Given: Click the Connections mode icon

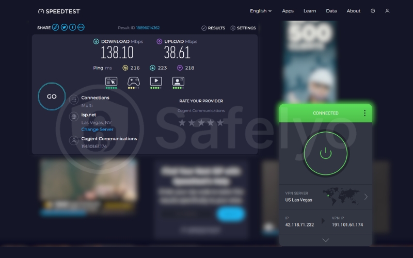Looking at the screenshot, I should [74, 100].
